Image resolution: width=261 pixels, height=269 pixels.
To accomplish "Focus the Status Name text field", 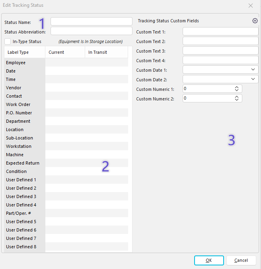I will [91, 22].
